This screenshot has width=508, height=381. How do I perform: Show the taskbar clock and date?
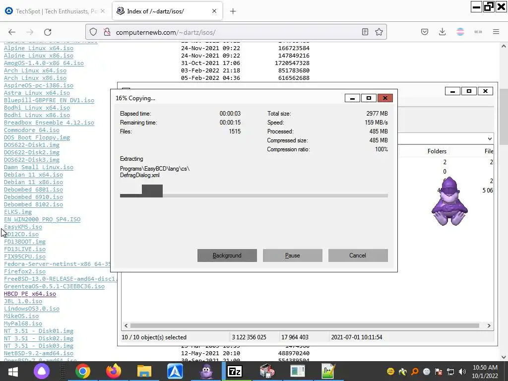click(x=485, y=372)
